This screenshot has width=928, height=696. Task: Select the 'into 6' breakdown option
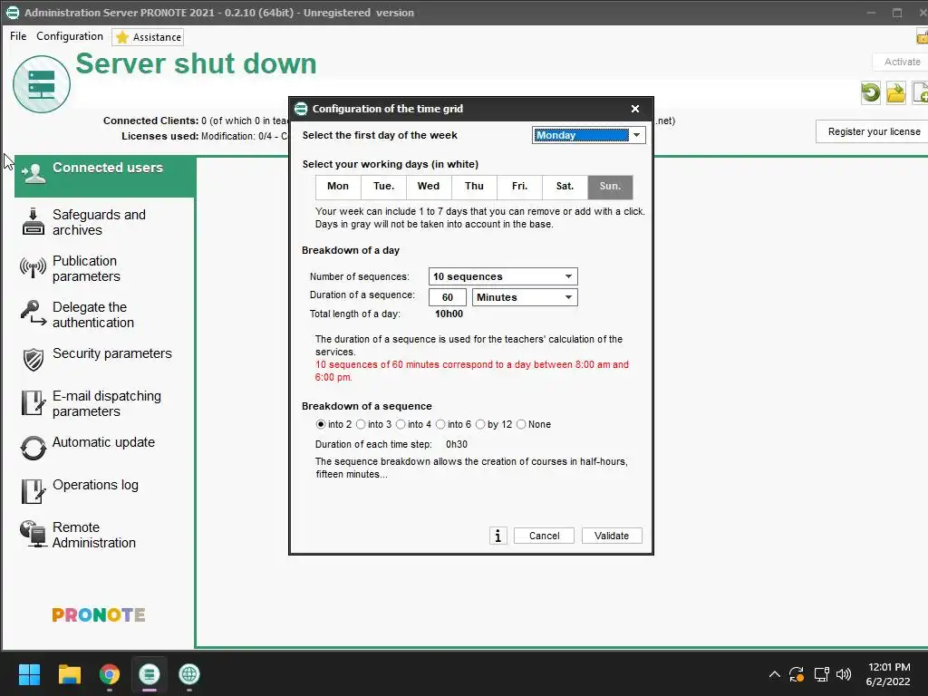[440, 424]
